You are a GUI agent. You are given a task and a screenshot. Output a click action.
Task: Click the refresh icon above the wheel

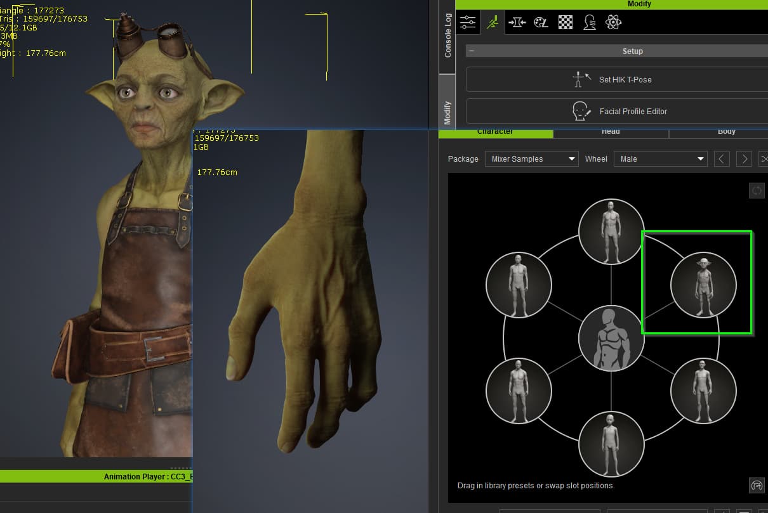pos(757,190)
